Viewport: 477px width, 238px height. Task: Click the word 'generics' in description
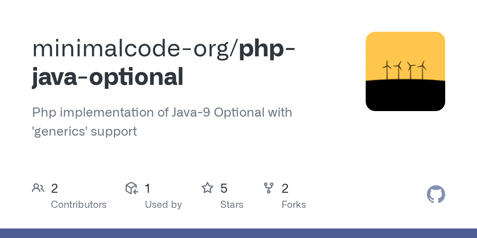[60, 131]
